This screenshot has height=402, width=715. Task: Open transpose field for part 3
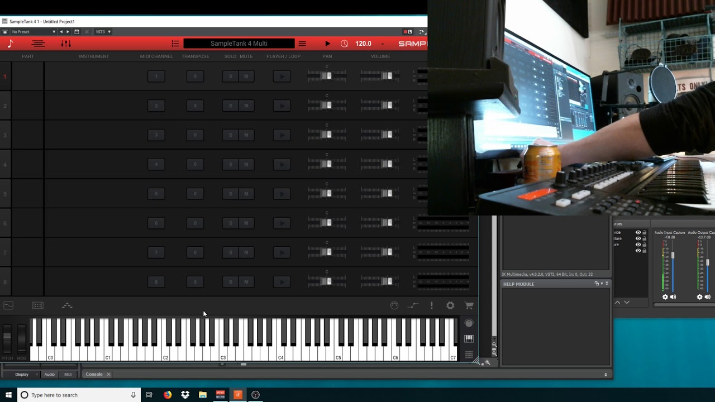(195, 135)
